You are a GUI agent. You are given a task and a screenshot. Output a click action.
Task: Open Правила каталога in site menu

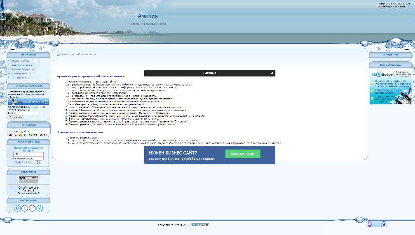pyautogui.click(x=21, y=65)
